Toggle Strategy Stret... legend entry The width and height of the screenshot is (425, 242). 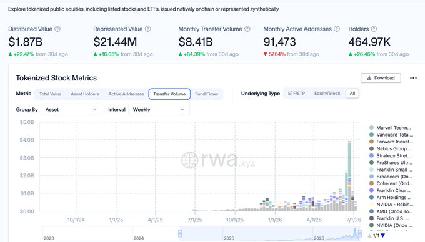[x=390, y=156]
